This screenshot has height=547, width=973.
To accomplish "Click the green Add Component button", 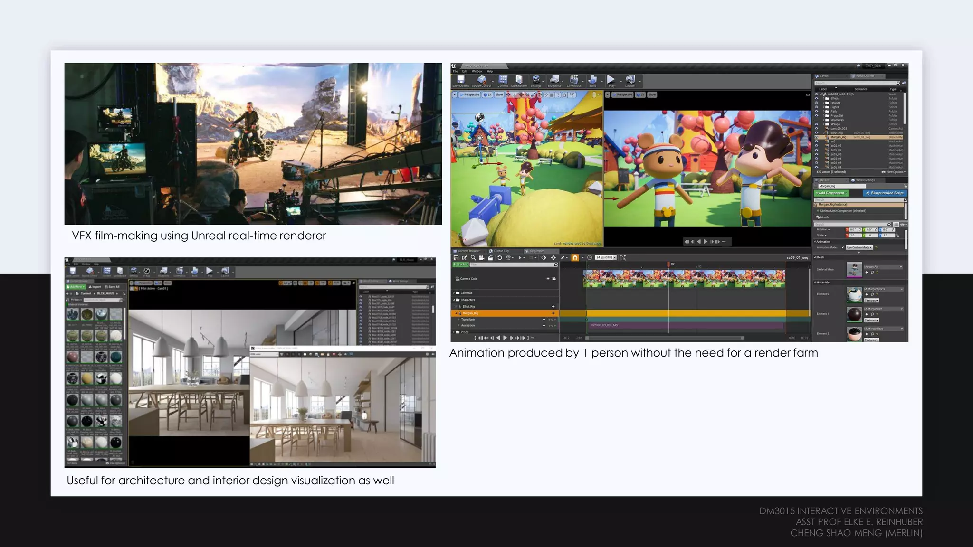I will tap(832, 193).
